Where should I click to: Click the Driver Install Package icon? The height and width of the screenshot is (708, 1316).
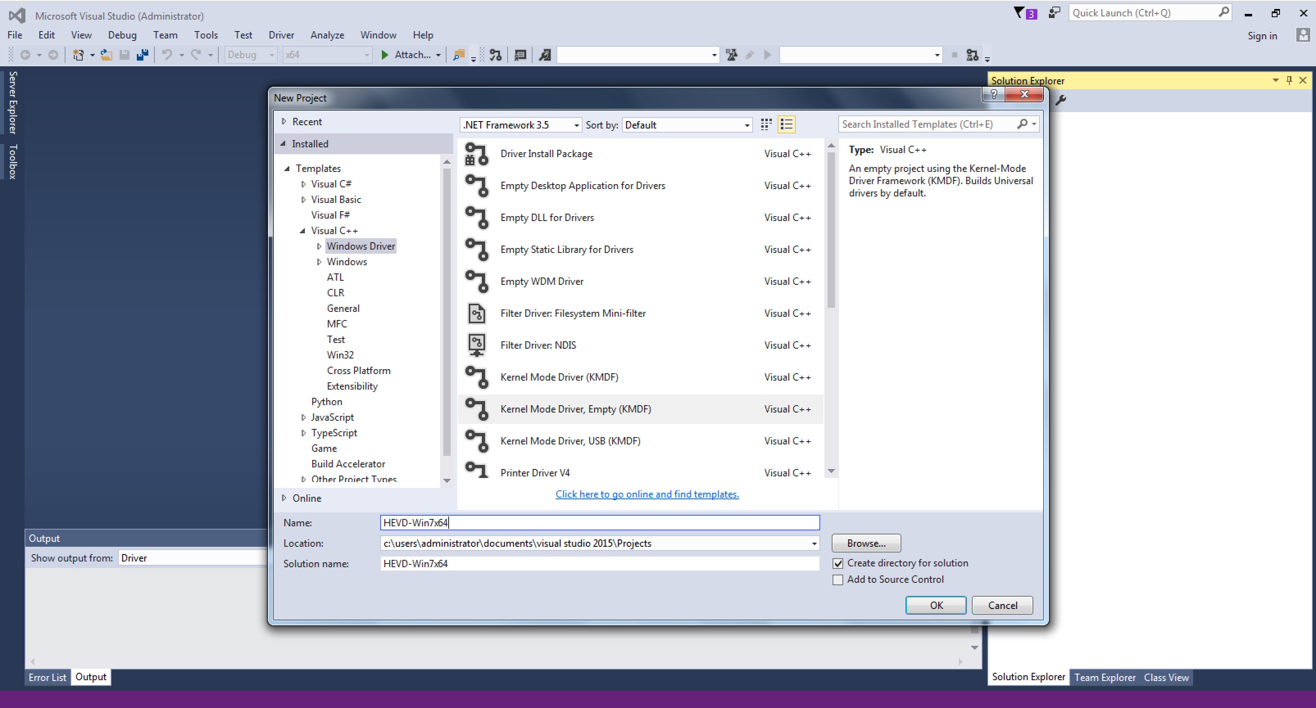pyautogui.click(x=476, y=153)
